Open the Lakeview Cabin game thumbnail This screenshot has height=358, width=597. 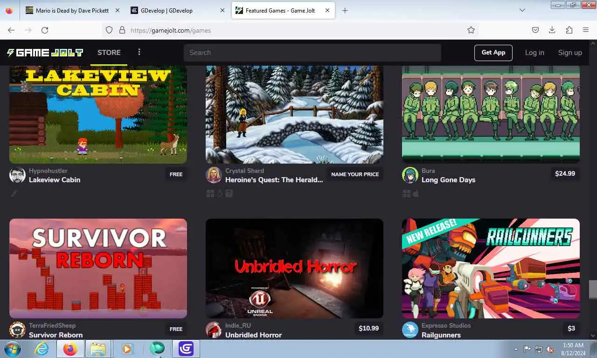pyautogui.click(x=98, y=114)
